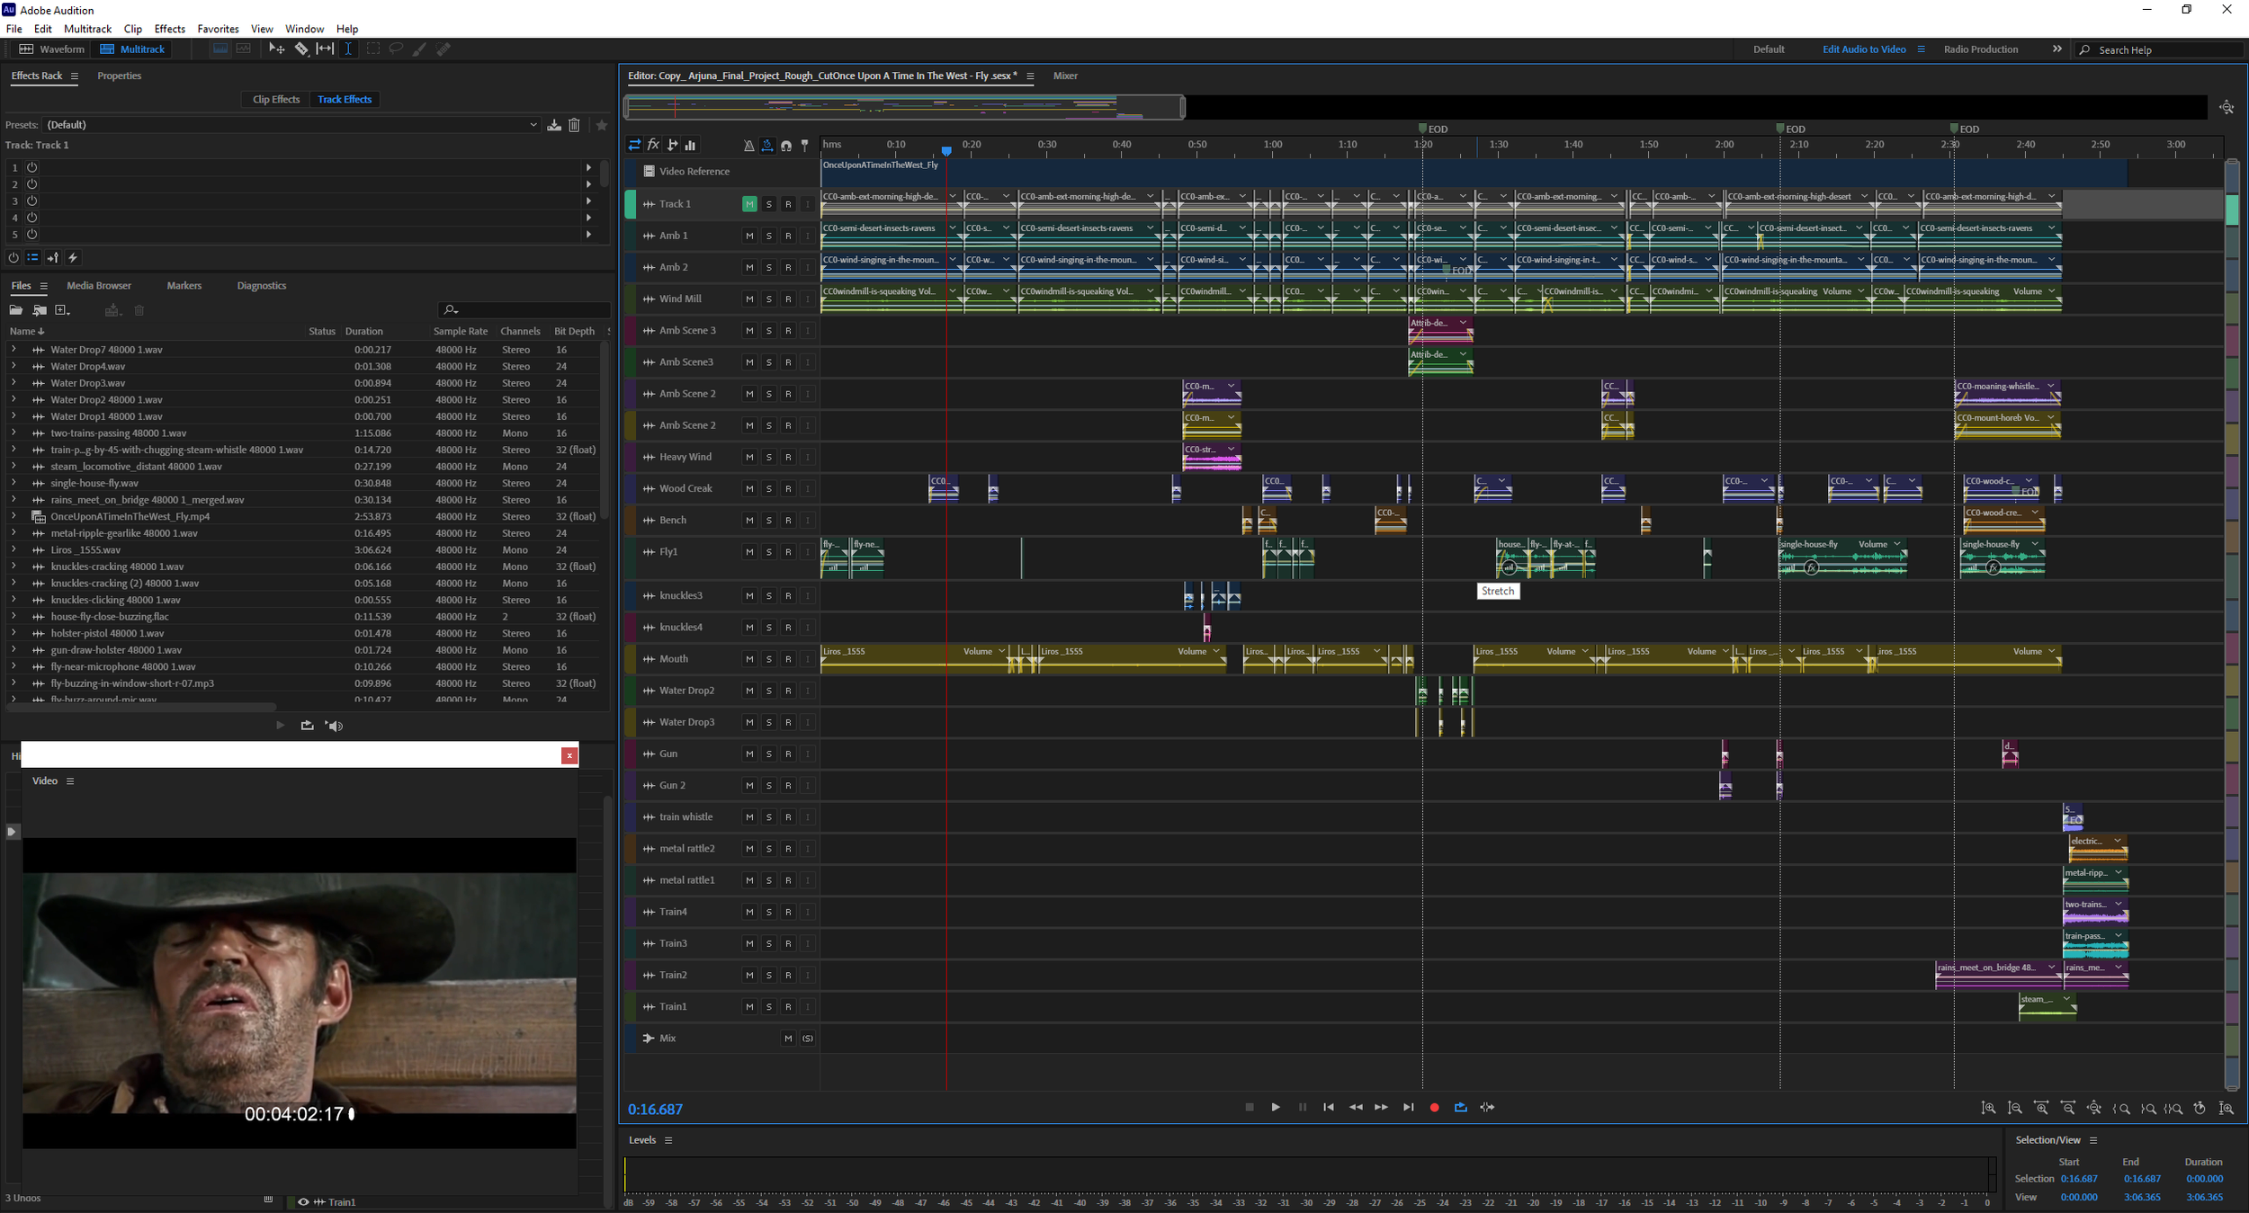The width and height of the screenshot is (2249, 1213).
Task: Toggle snapping magnet icon in editor
Action: pos(786,145)
